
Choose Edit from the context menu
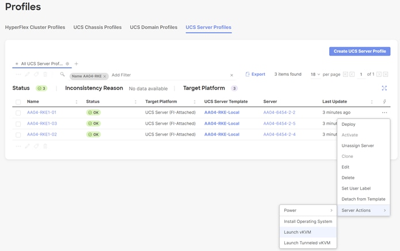coord(364,167)
